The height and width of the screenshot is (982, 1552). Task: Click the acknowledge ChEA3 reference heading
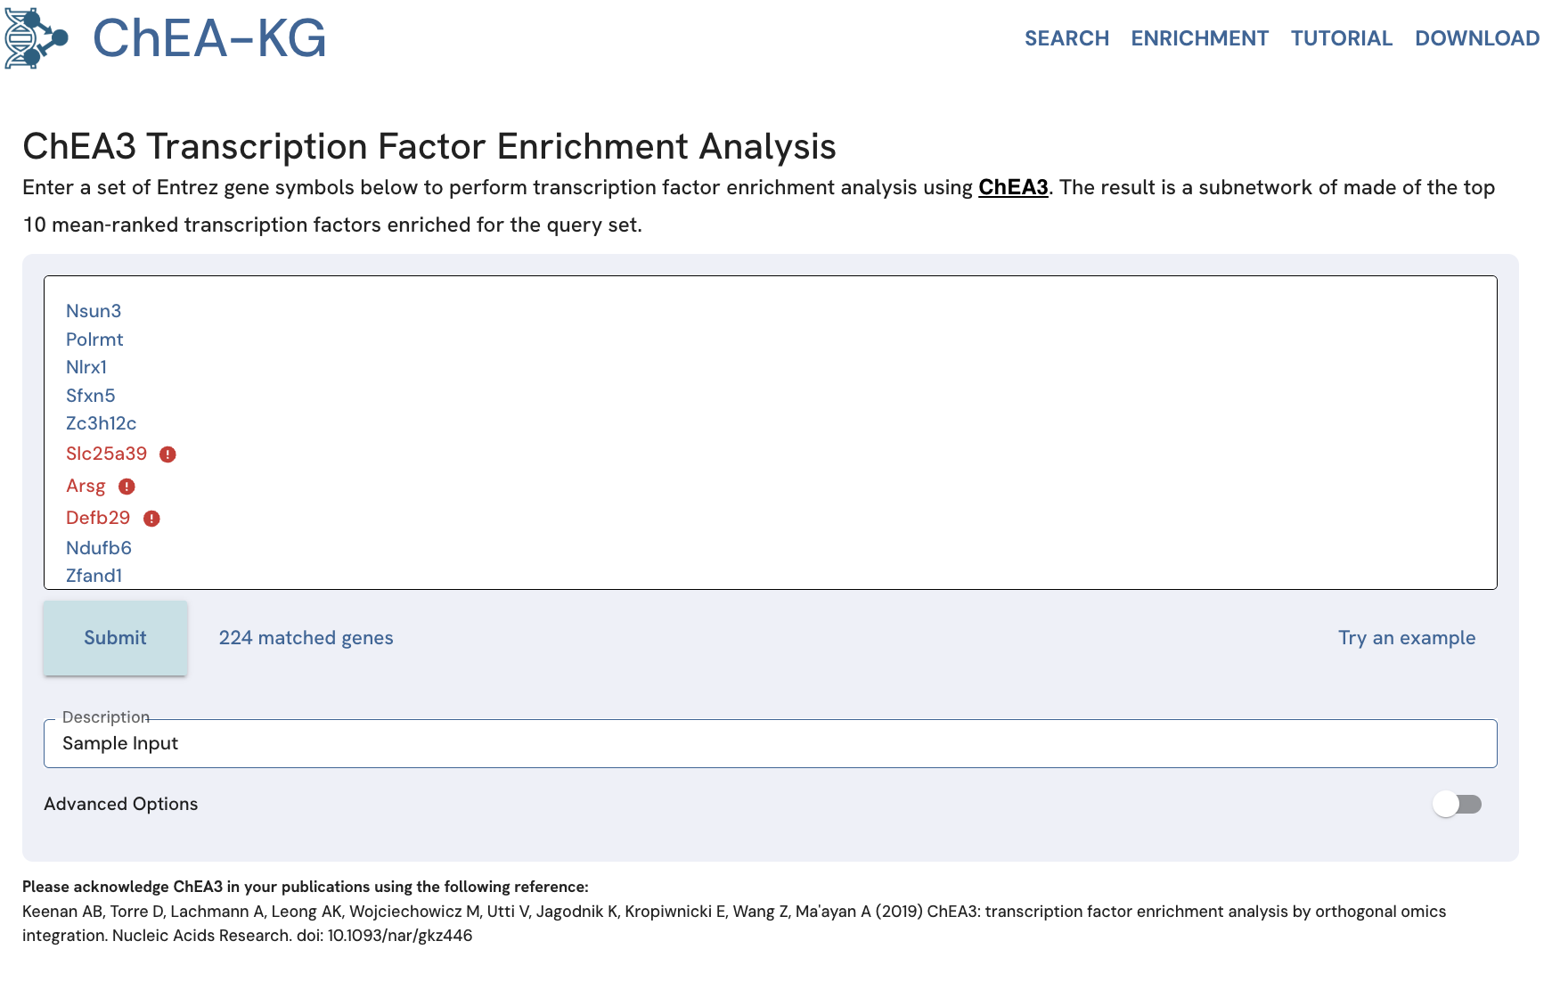[306, 887]
